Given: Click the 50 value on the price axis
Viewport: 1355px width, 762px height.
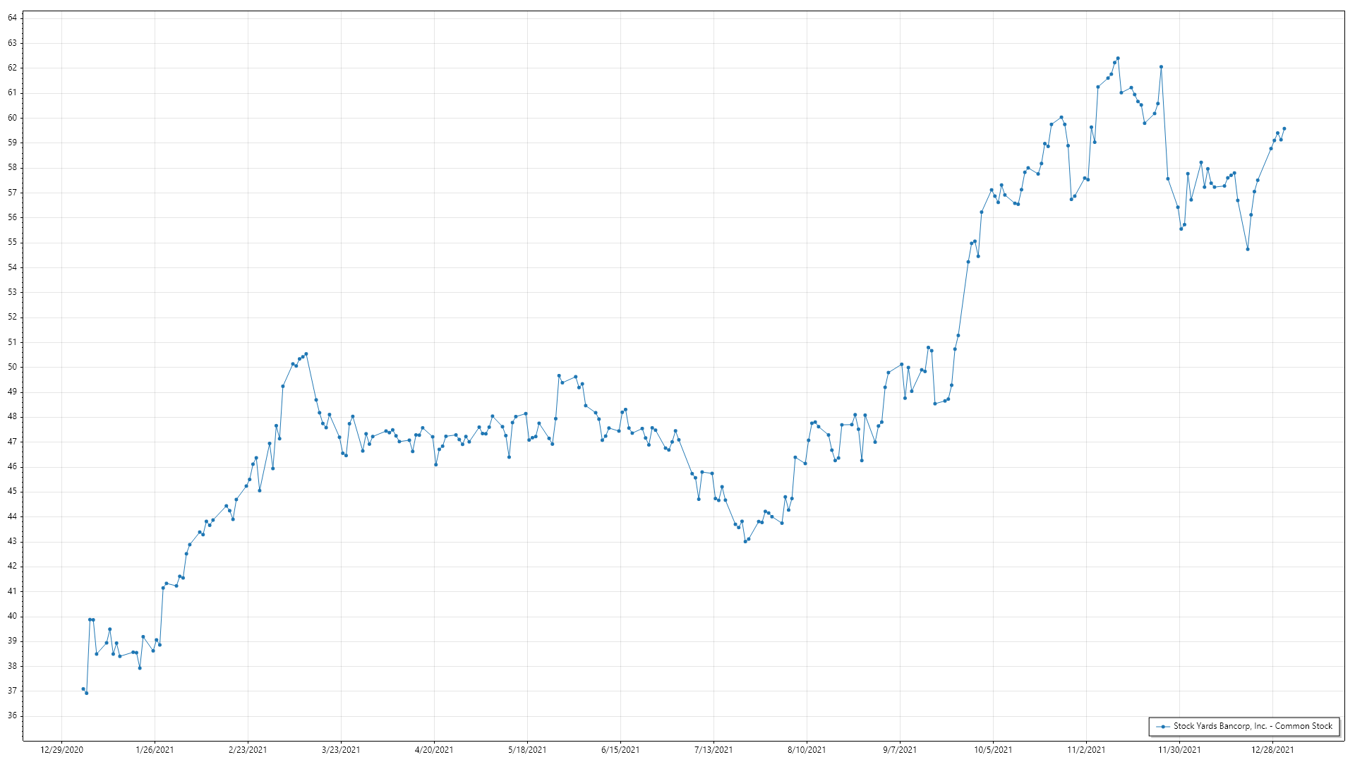Looking at the screenshot, I should 12,367.
